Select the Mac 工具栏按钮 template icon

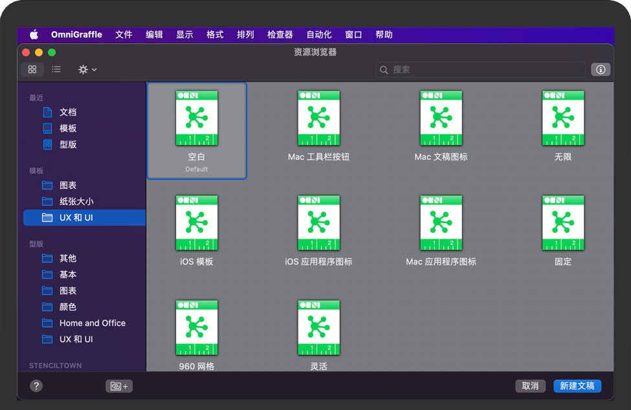[318, 118]
